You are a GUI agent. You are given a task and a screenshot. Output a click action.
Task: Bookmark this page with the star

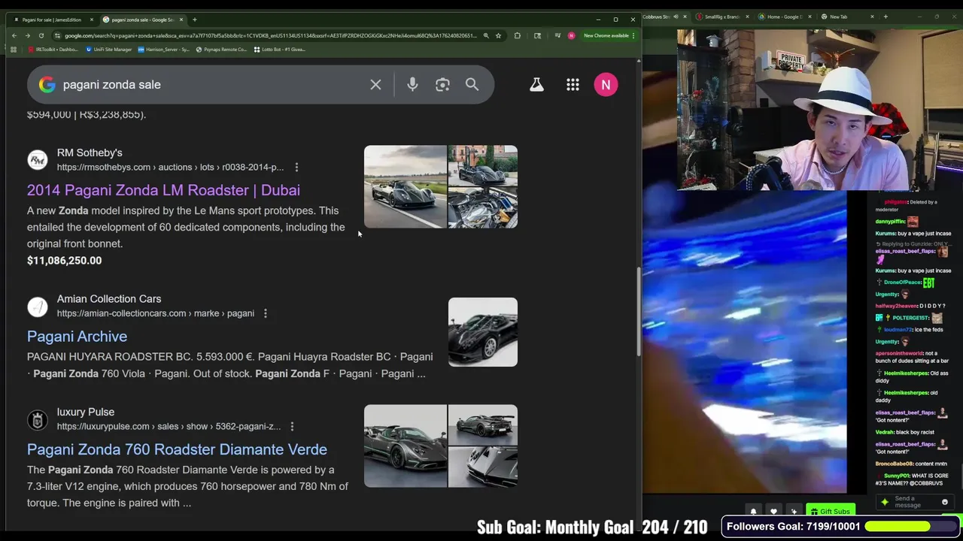click(498, 35)
